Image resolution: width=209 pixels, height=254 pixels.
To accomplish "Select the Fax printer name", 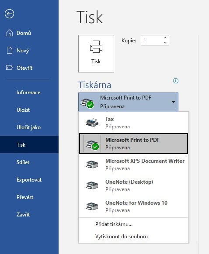I will 110,119.
